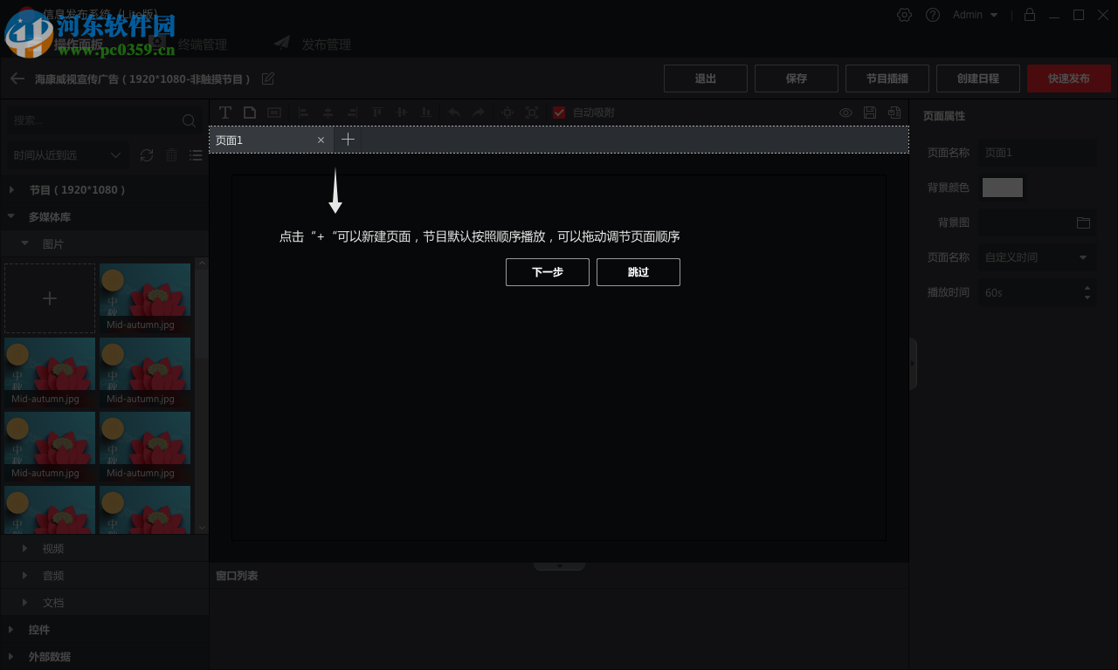Disable the 自动吸附 auto-snap checkbox
Viewport: 1118px width, 670px height.
[558, 113]
